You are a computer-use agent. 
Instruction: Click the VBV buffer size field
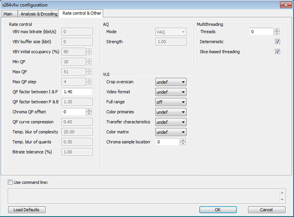coord(77,42)
